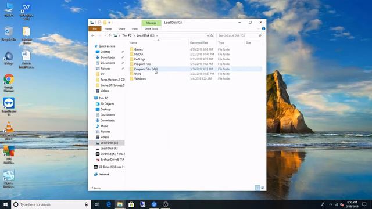
Task: Open Action Center notifications icon
Action: (364, 204)
